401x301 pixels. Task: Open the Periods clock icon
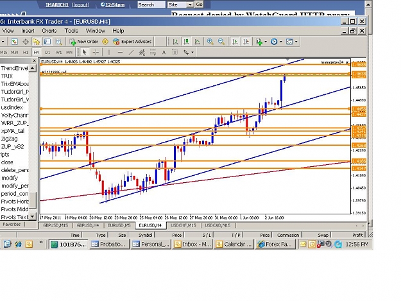point(274,42)
